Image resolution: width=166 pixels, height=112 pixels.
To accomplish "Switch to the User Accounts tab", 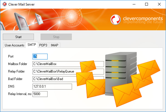I will click(x=14, y=45).
